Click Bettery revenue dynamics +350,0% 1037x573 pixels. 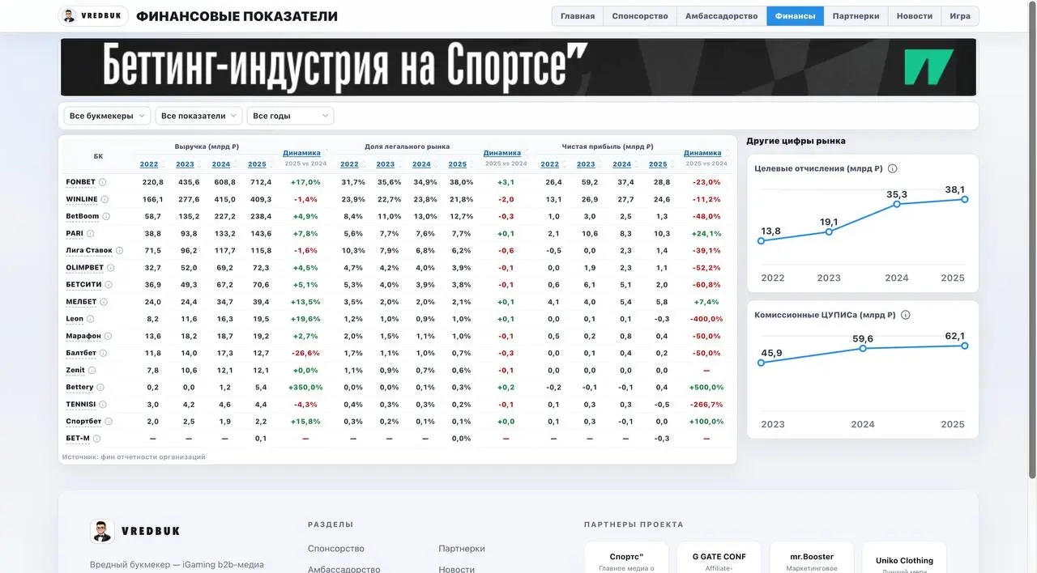click(305, 388)
